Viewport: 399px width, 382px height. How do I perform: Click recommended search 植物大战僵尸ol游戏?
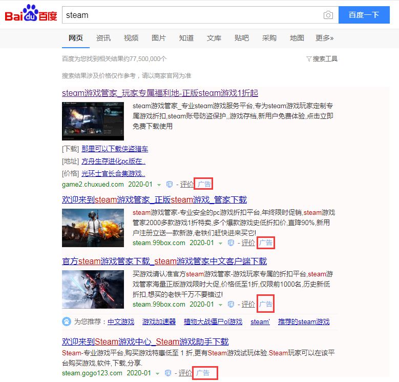tap(213, 321)
